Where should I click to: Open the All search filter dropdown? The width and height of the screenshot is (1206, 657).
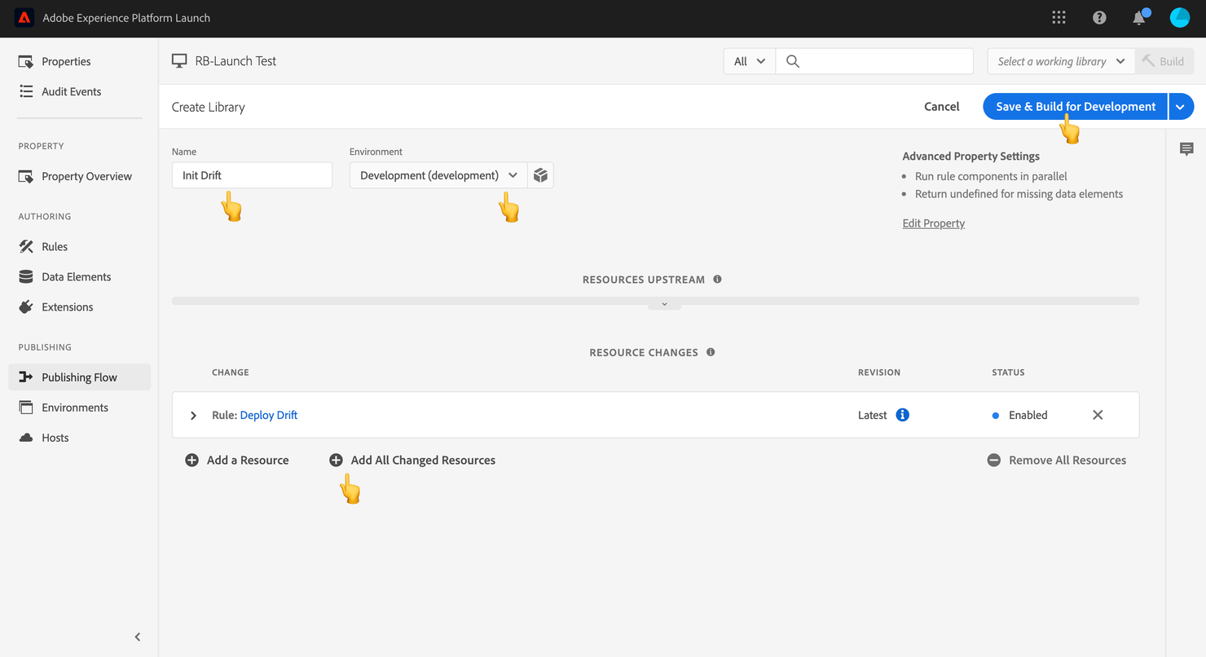click(750, 61)
